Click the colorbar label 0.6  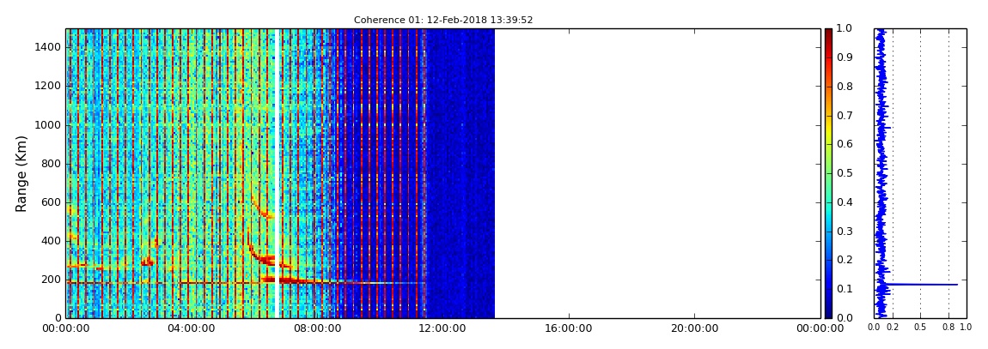tap(843, 145)
